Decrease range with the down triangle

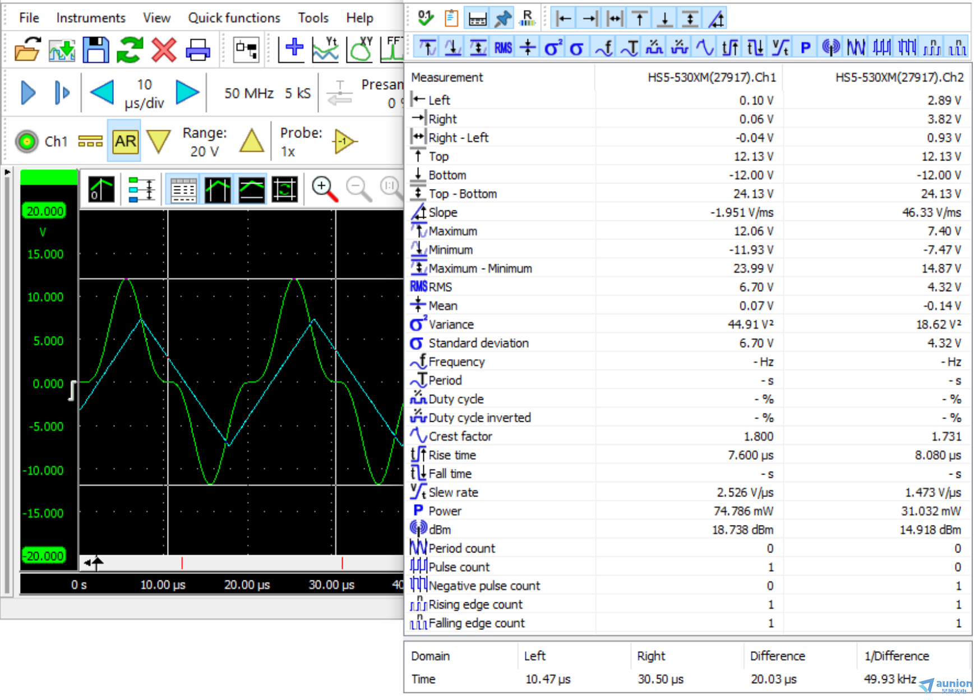click(158, 141)
